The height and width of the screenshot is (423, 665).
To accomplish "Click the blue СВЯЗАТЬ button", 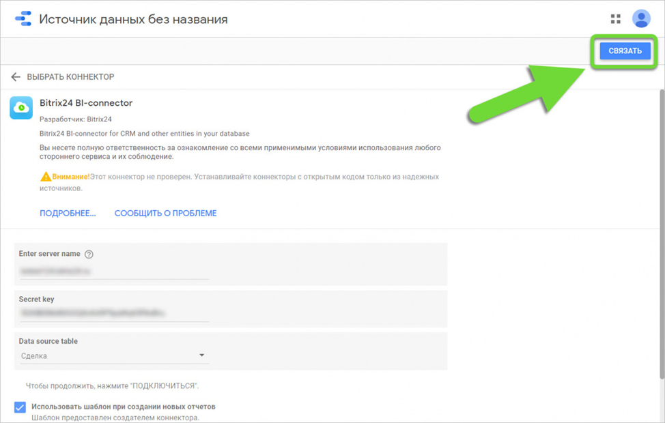I will (625, 51).
